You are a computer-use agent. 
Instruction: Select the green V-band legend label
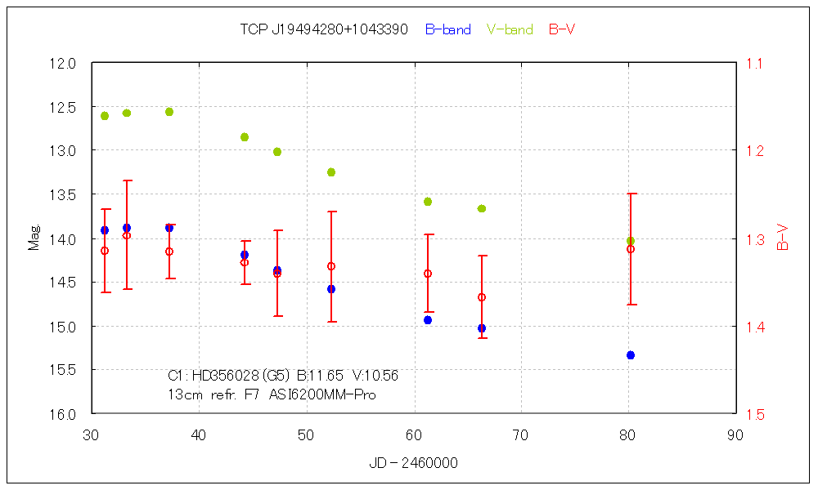(510, 29)
